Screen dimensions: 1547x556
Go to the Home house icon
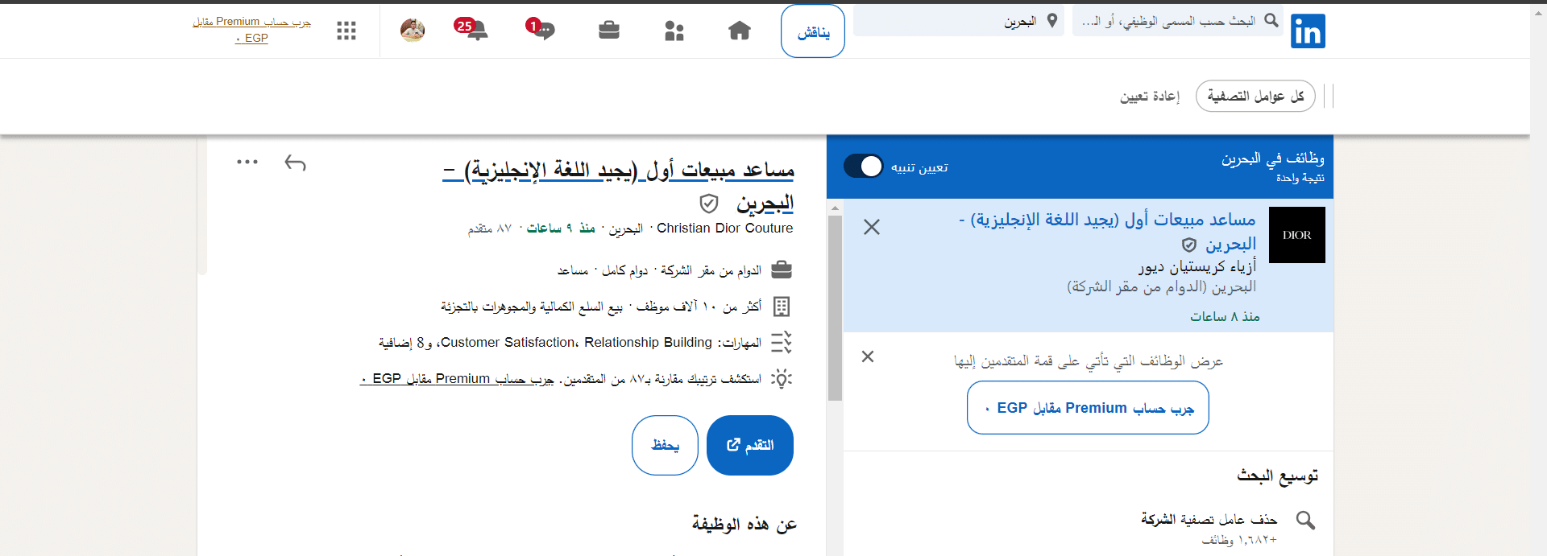click(x=740, y=31)
